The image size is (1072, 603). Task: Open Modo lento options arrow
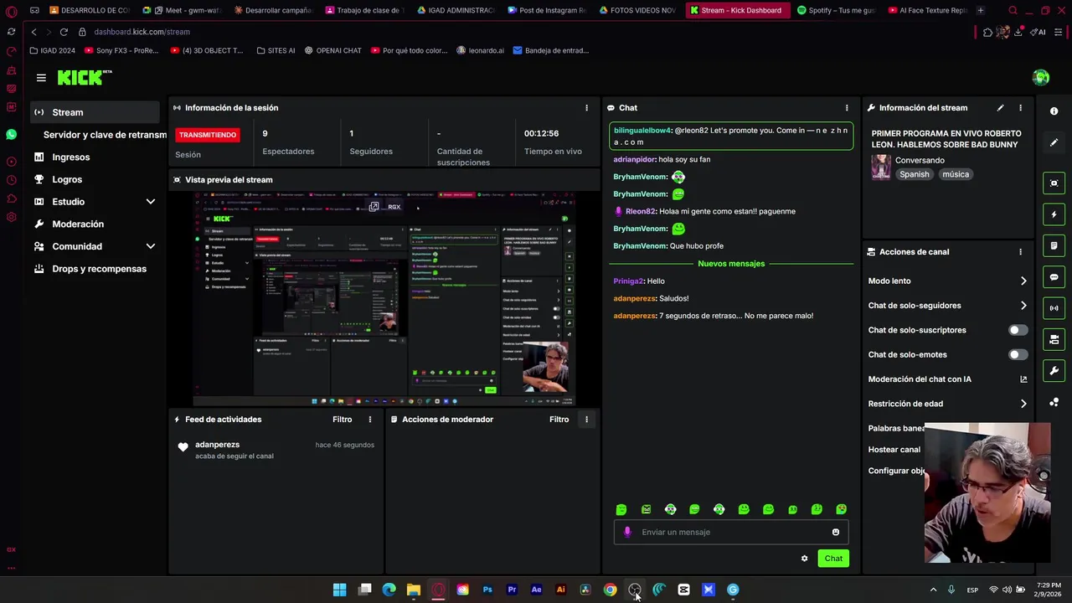point(1023,281)
